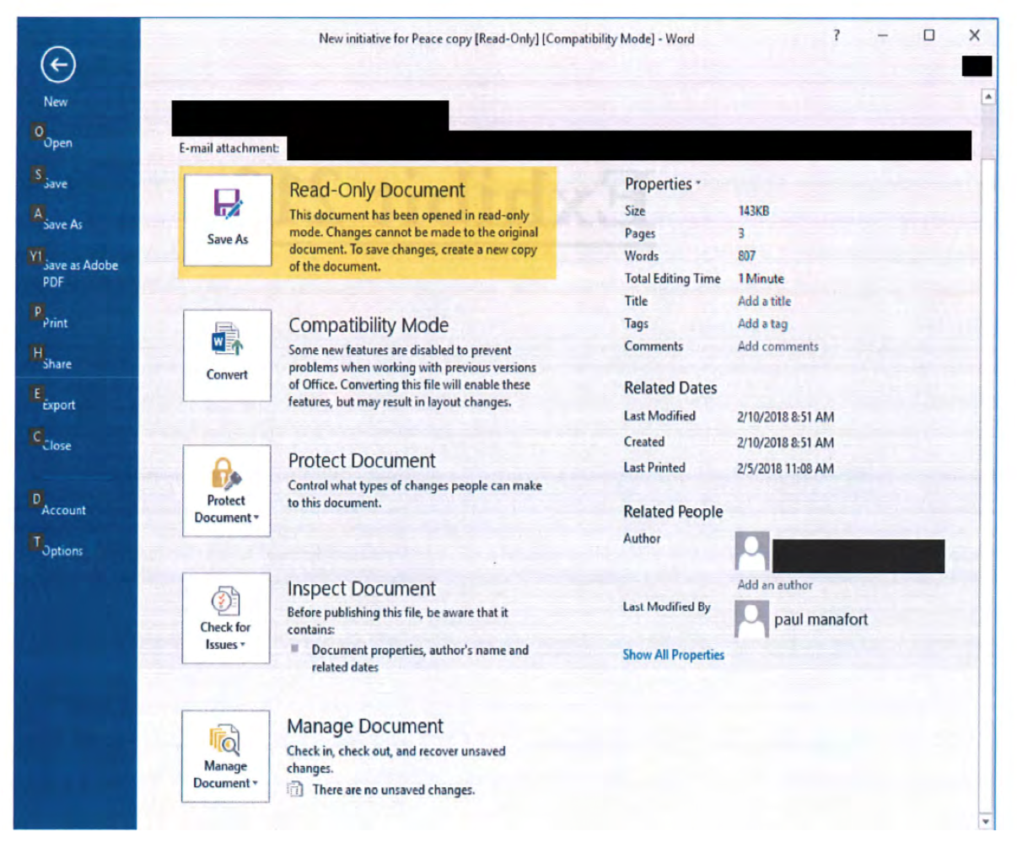
Task: Click the Check for Issues icon
Action: [225, 602]
